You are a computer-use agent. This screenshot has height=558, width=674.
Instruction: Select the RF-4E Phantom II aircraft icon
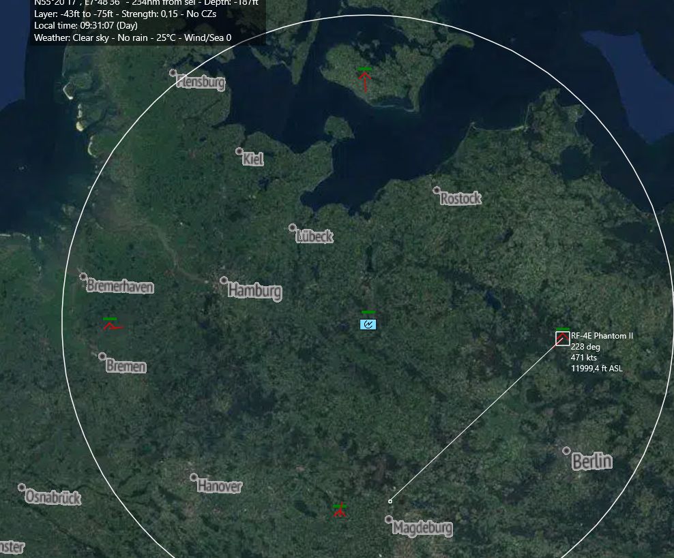tap(562, 338)
